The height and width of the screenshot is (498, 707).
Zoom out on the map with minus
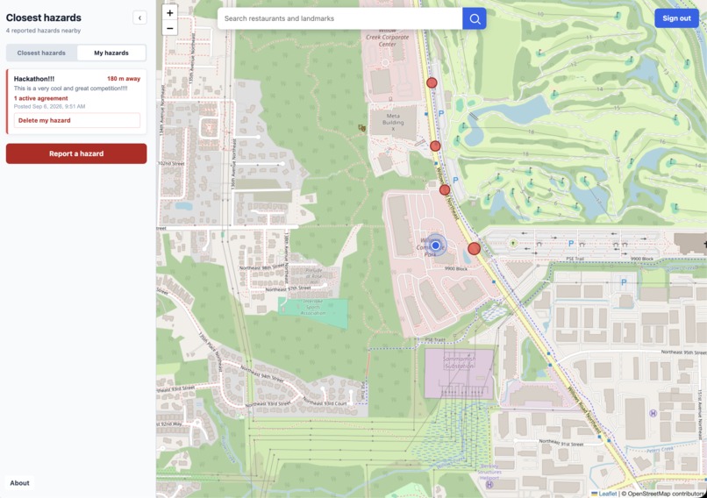[x=169, y=28]
